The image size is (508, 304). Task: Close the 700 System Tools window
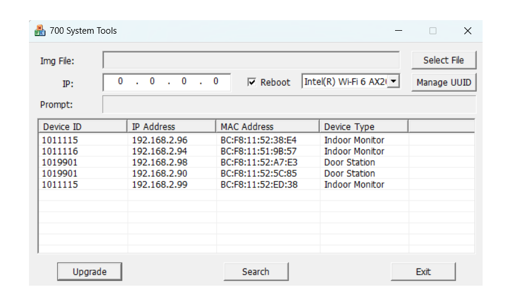point(468,31)
